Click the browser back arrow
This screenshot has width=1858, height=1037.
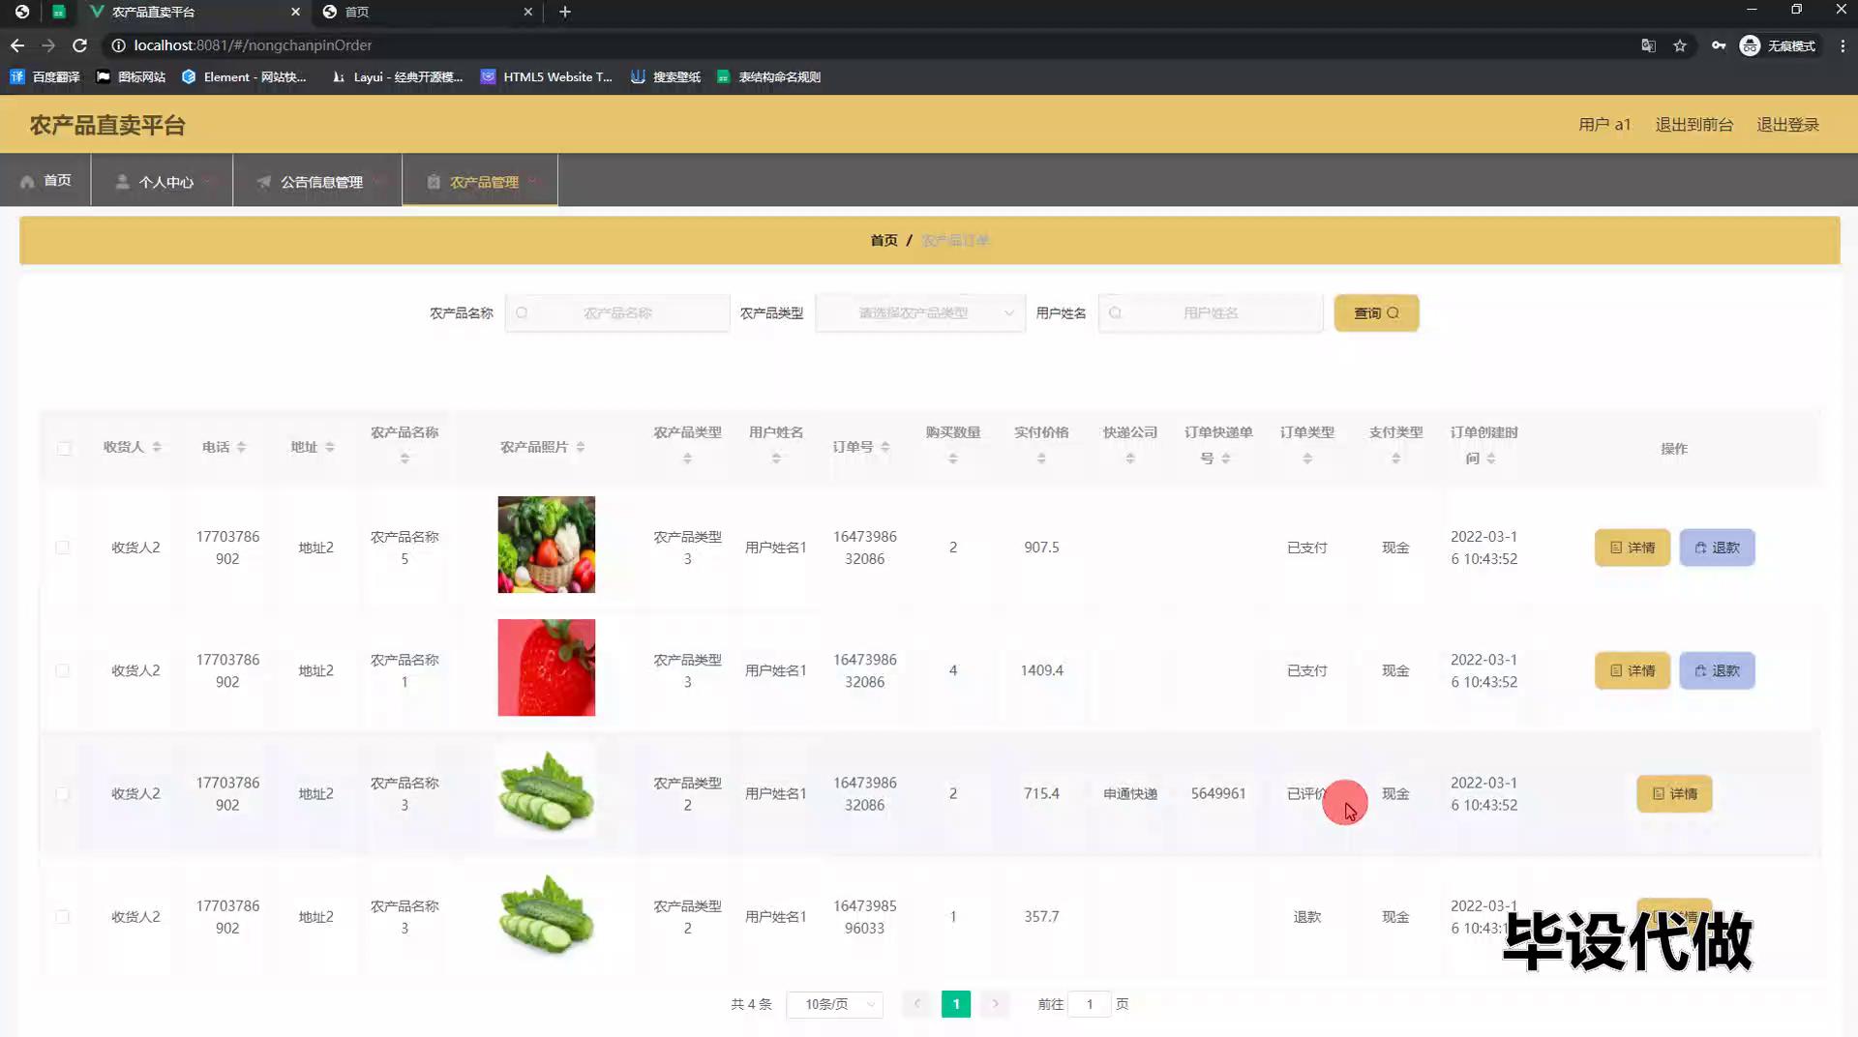click(x=17, y=45)
